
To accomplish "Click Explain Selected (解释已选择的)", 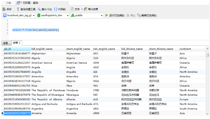I will 147,16.
